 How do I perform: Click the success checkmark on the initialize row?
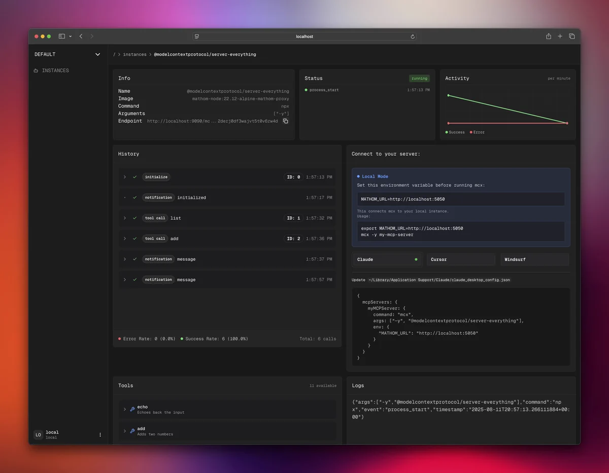135,177
